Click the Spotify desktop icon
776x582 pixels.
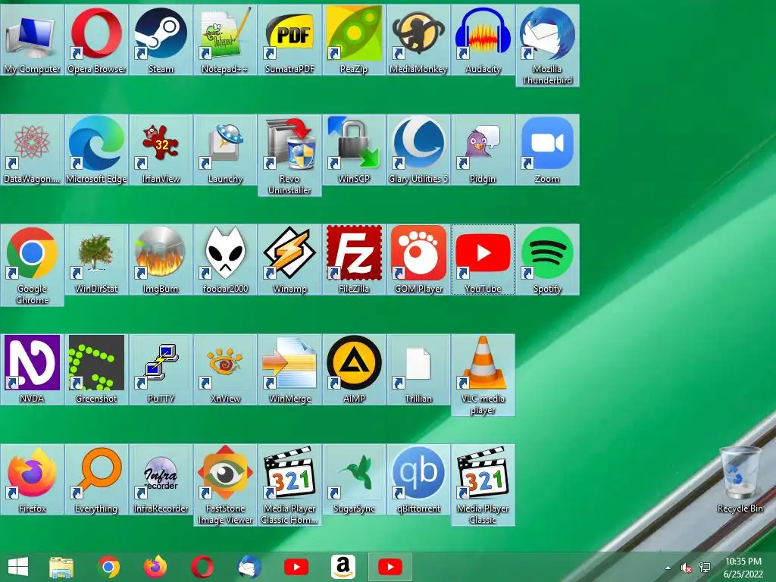[x=547, y=259]
